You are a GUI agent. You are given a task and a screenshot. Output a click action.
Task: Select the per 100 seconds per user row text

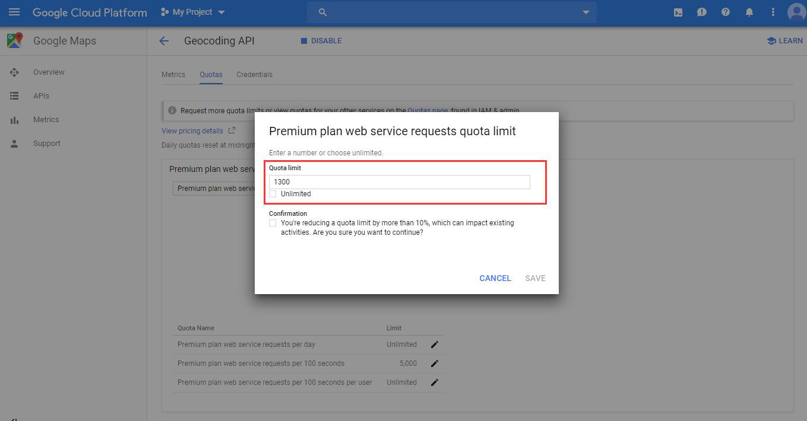(275, 382)
